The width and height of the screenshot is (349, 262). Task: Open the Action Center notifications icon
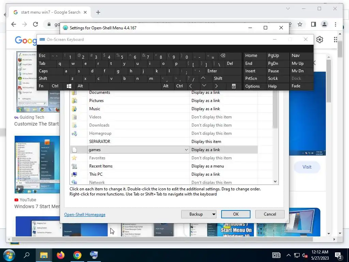coord(338,255)
